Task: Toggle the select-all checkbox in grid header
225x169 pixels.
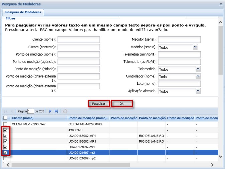Action: [x=5, y=118]
